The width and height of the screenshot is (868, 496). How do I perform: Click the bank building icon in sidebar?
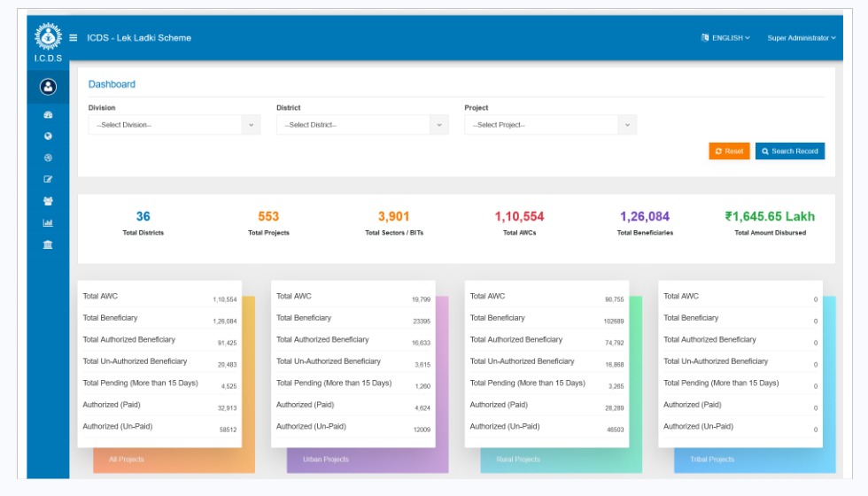click(48, 244)
